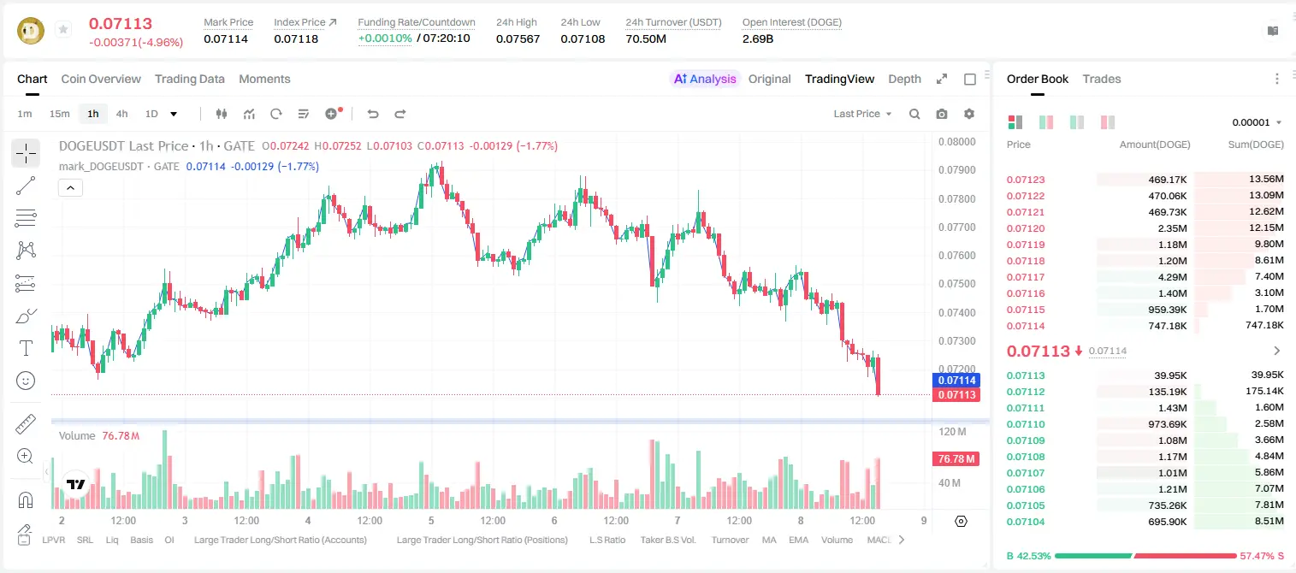The width and height of the screenshot is (1296, 573).
Task: Click the AI Analysis button
Action: pyautogui.click(x=705, y=79)
